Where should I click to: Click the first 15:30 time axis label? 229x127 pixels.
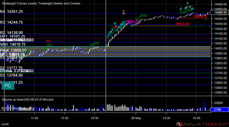(95, 118)
